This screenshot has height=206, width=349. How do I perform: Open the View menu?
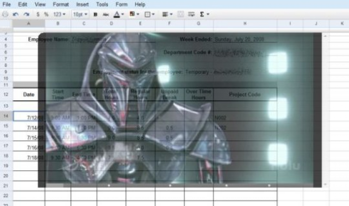[40, 4]
